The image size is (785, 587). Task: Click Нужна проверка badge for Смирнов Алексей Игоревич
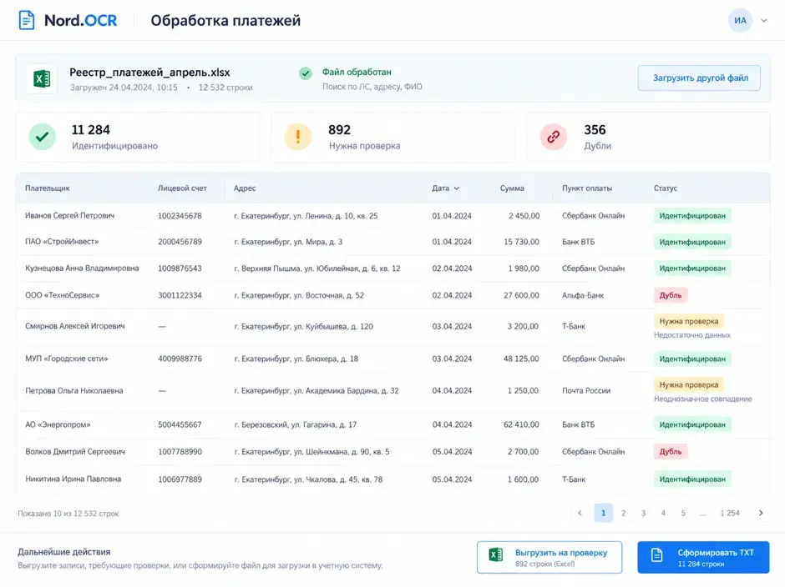tap(688, 321)
